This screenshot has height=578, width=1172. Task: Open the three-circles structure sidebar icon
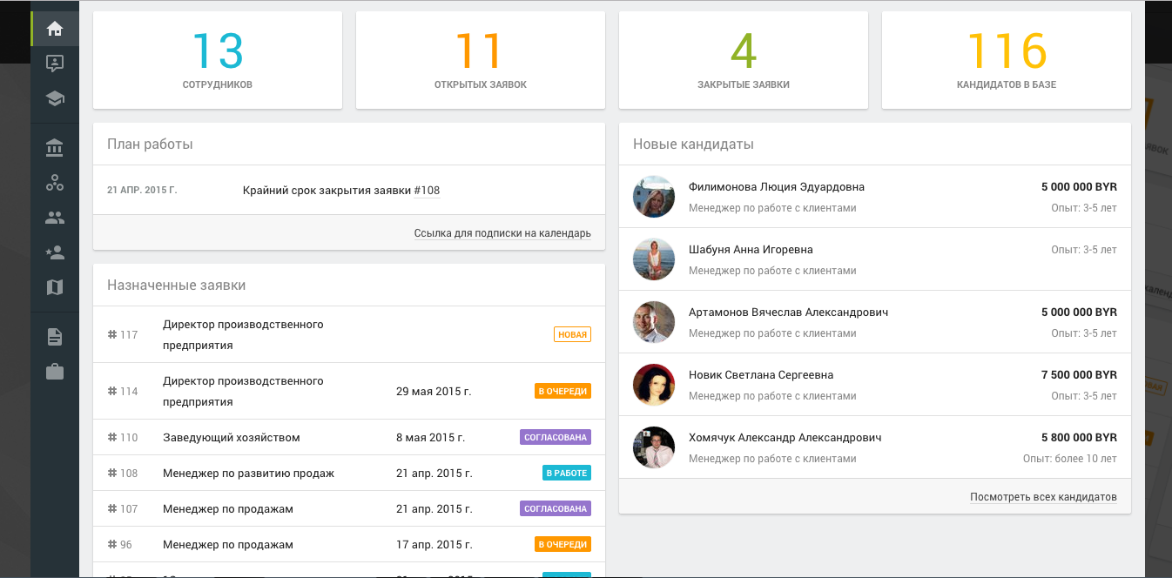[55, 183]
